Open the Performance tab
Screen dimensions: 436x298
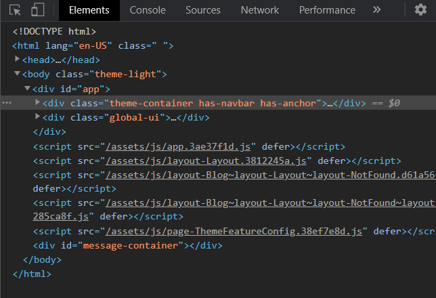tap(327, 10)
